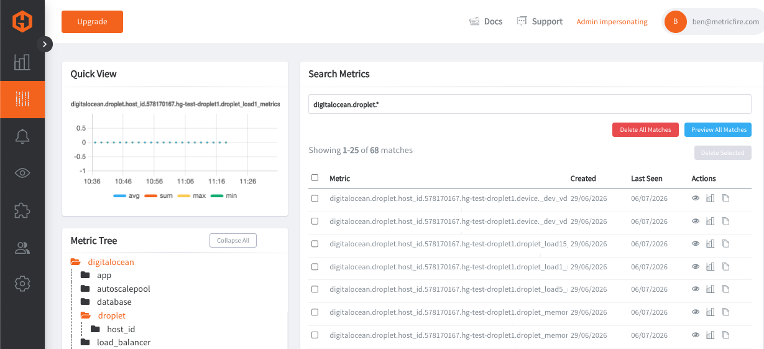Toggle the min series legend swatch

[x=218, y=196]
